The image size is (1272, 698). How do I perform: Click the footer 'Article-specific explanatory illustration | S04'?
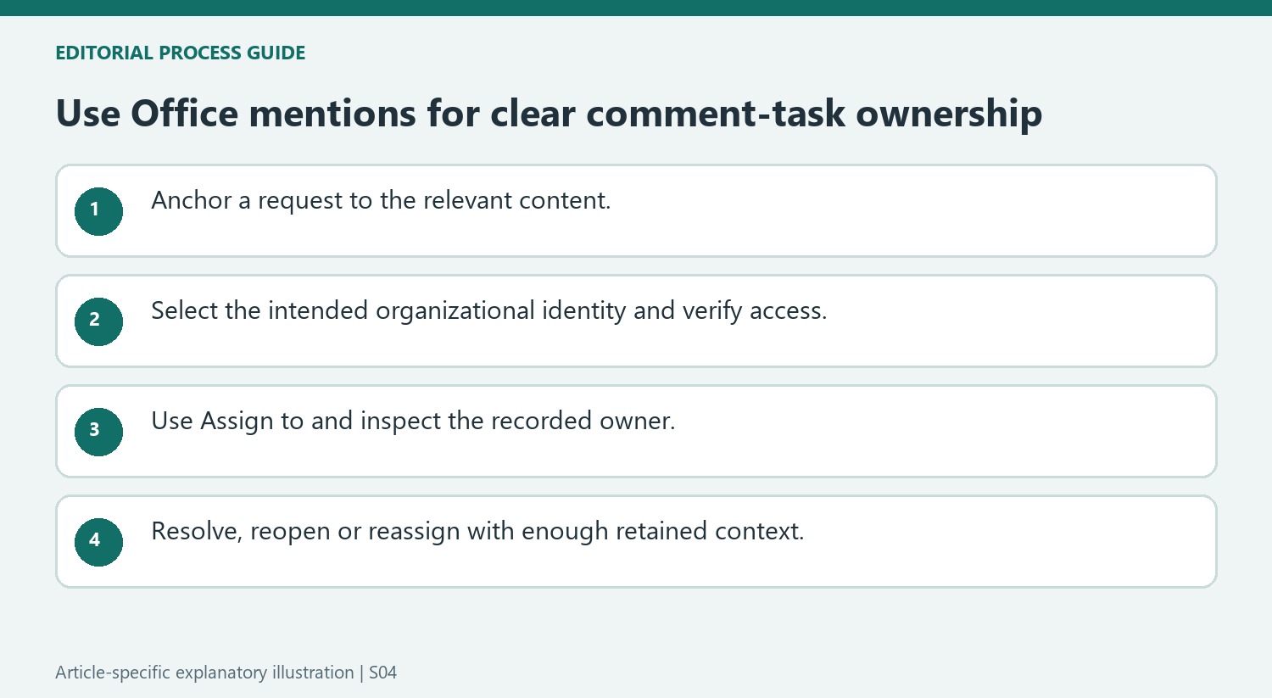(x=226, y=673)
